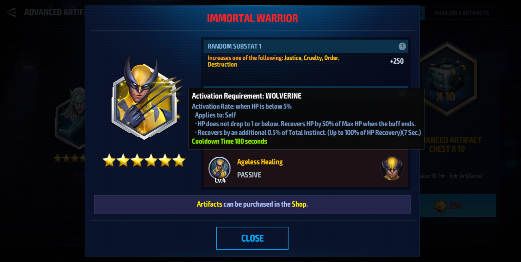Select the Ageless Healing Lv.4 skill icon
The height and width of the screenshot is (262, 521).
(219, 168)
